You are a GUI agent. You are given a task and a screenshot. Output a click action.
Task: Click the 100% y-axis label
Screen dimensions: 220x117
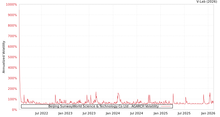(12, 99)
